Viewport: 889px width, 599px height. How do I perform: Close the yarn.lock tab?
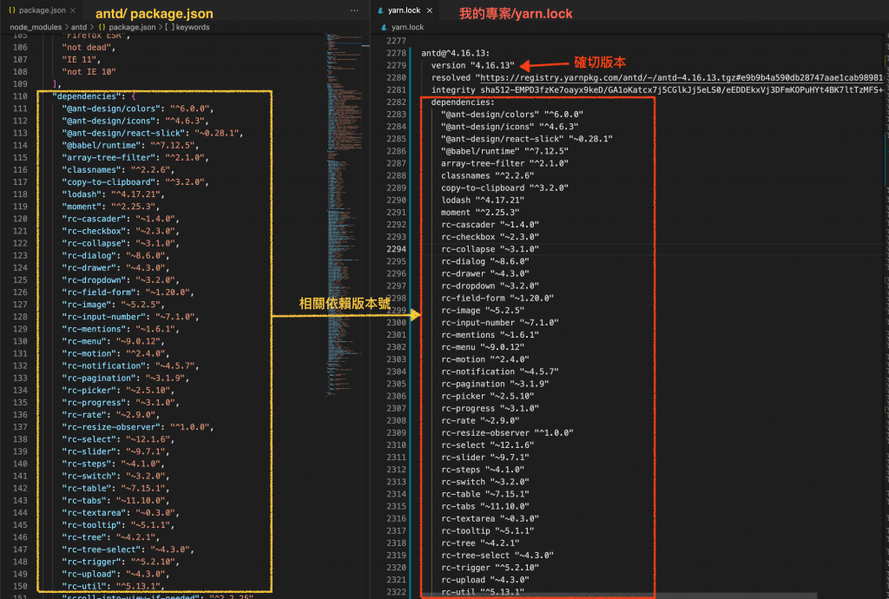(430, 10)
